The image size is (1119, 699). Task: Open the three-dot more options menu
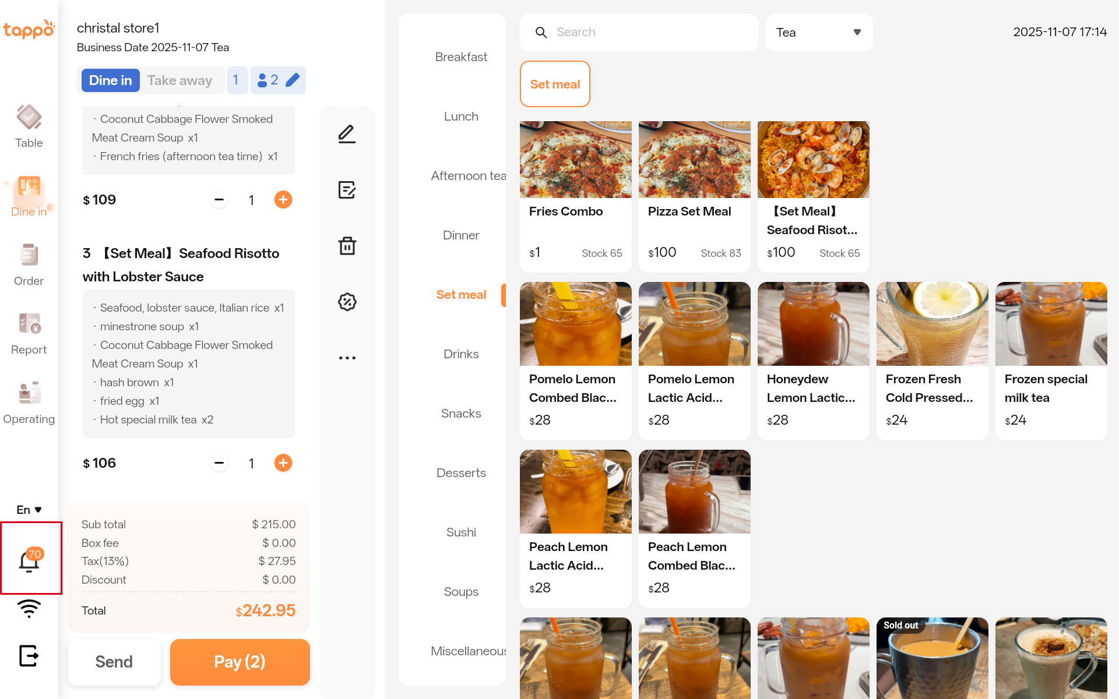[x=347, y=358]
